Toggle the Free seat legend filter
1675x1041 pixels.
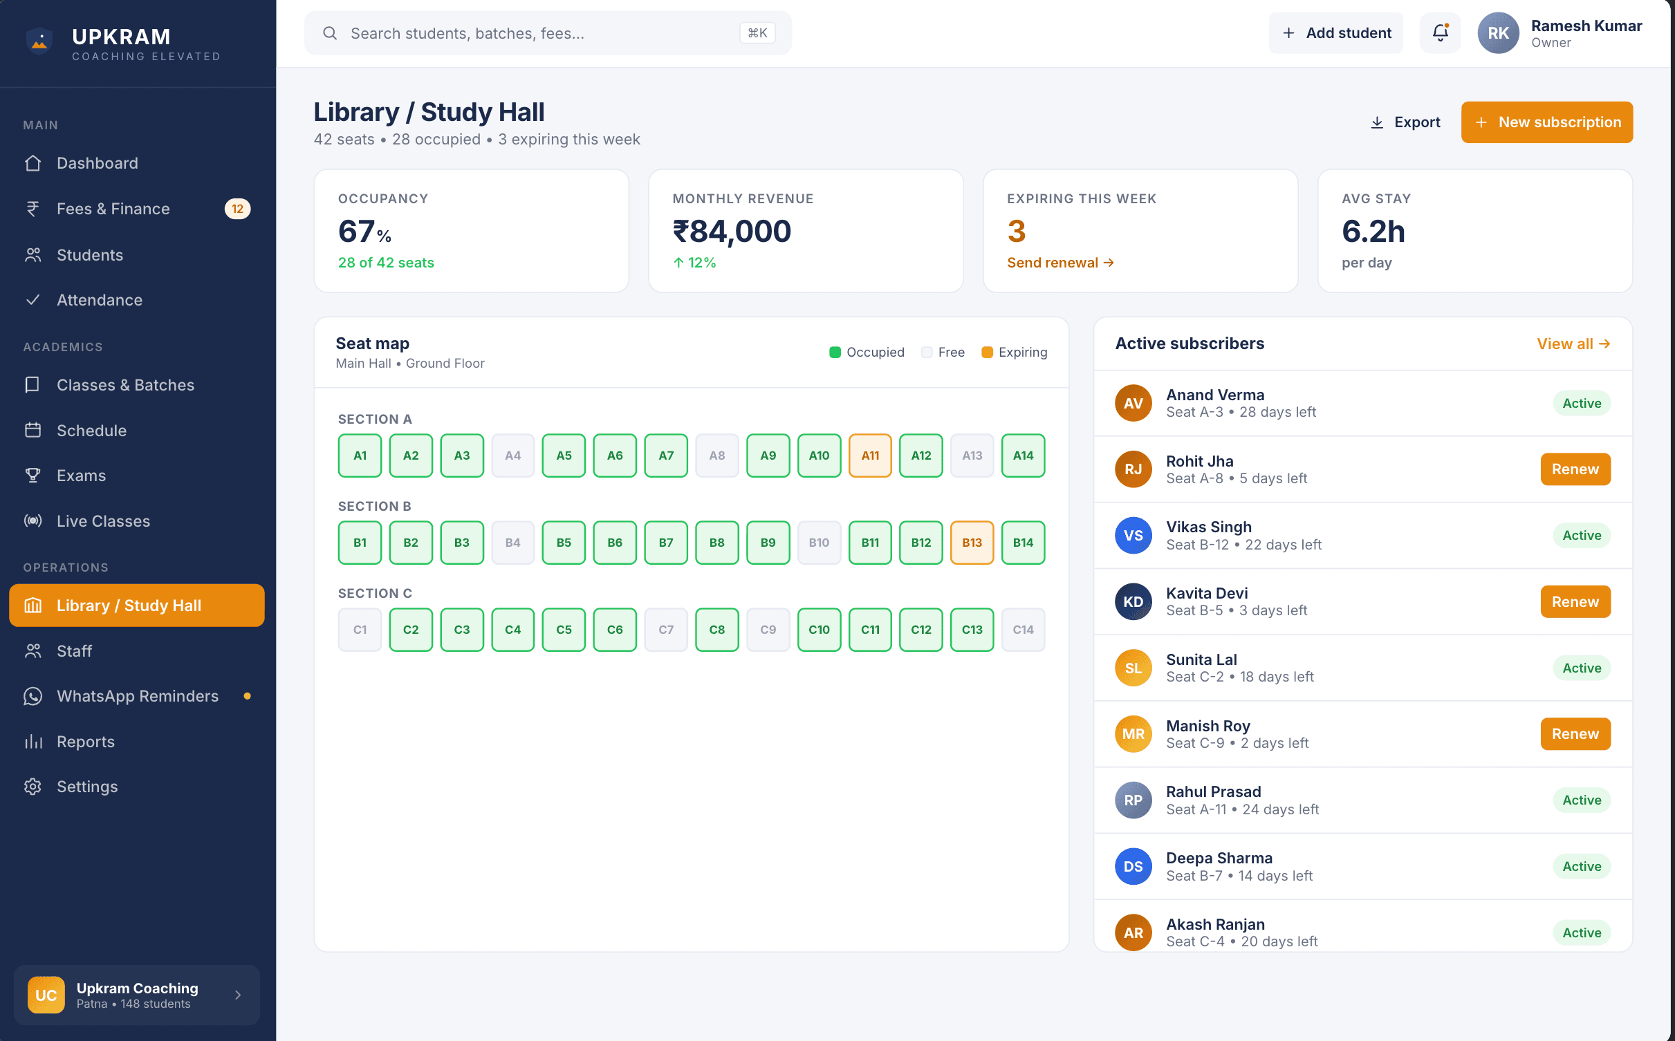click(942, 352)
